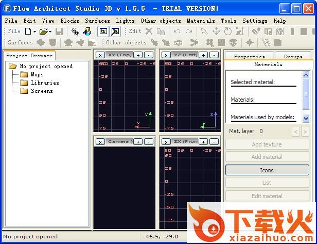317x244 pixels.
Task: Open the dropdown arrow beside New file
Action: (34, 31)
